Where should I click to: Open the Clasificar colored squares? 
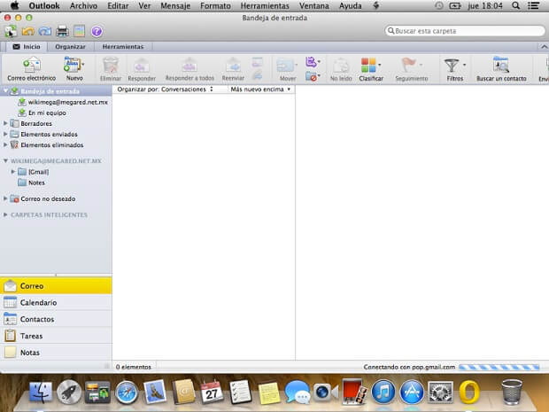(x=368, y=66)
